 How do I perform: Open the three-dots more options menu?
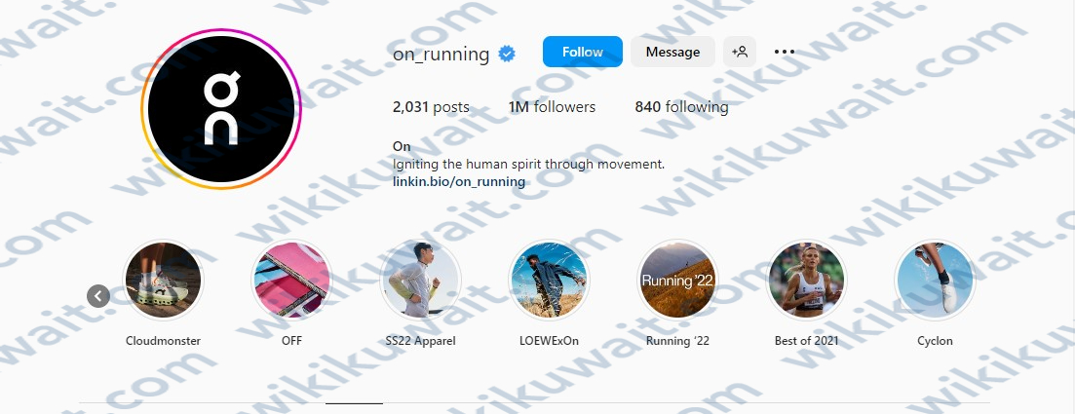785,52
